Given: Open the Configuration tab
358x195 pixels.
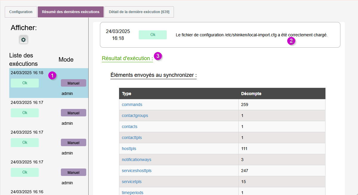Looking at the screenshot, I should pos(21,12).
